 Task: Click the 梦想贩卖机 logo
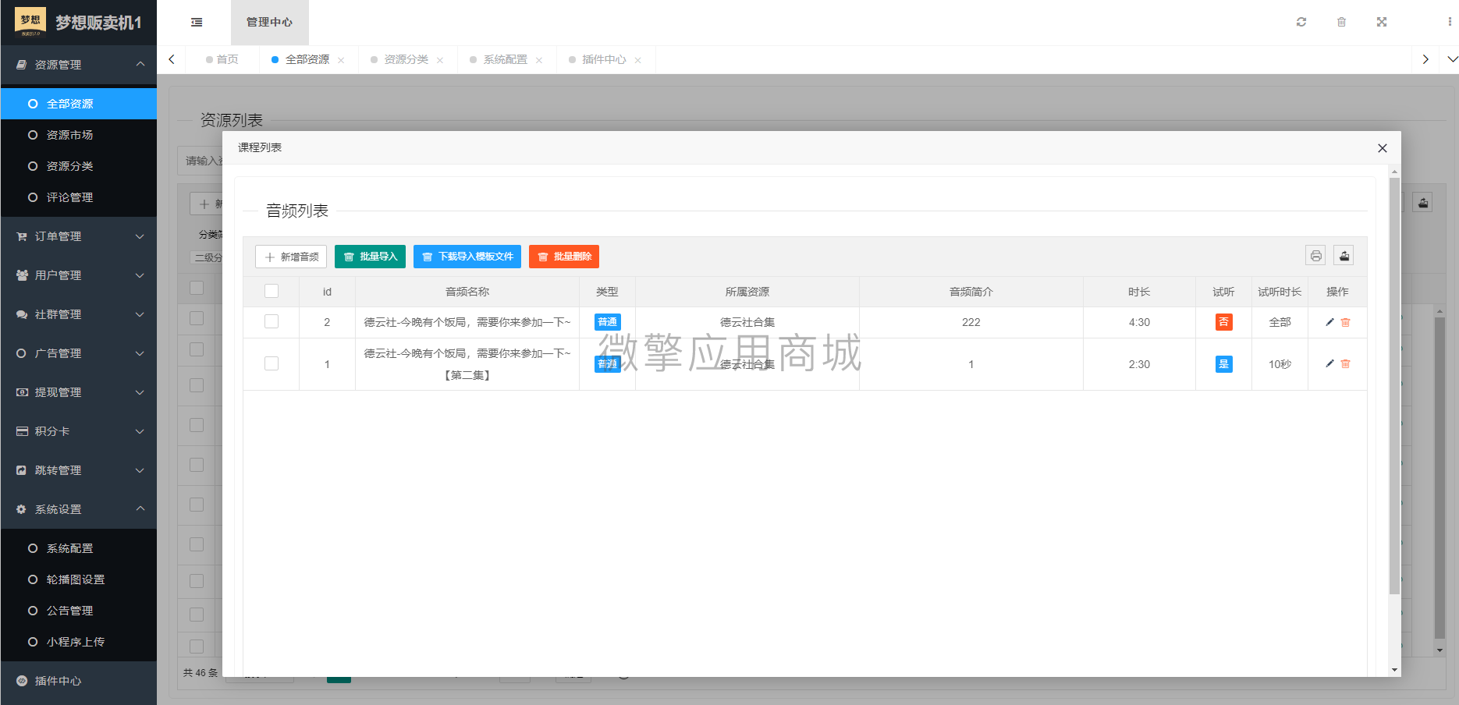[x=30, y=22]
